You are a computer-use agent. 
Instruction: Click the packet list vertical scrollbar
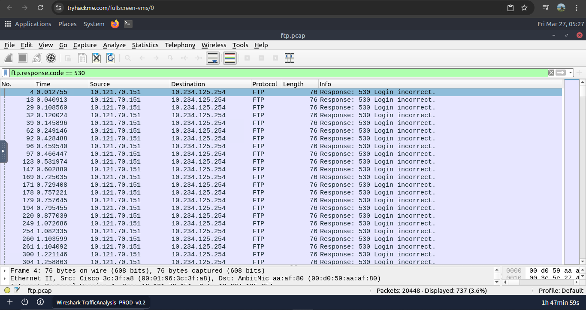click(x=582, y=172)
